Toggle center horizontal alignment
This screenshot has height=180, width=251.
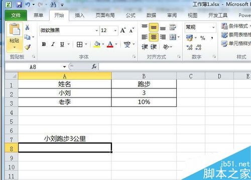point(154,37)
